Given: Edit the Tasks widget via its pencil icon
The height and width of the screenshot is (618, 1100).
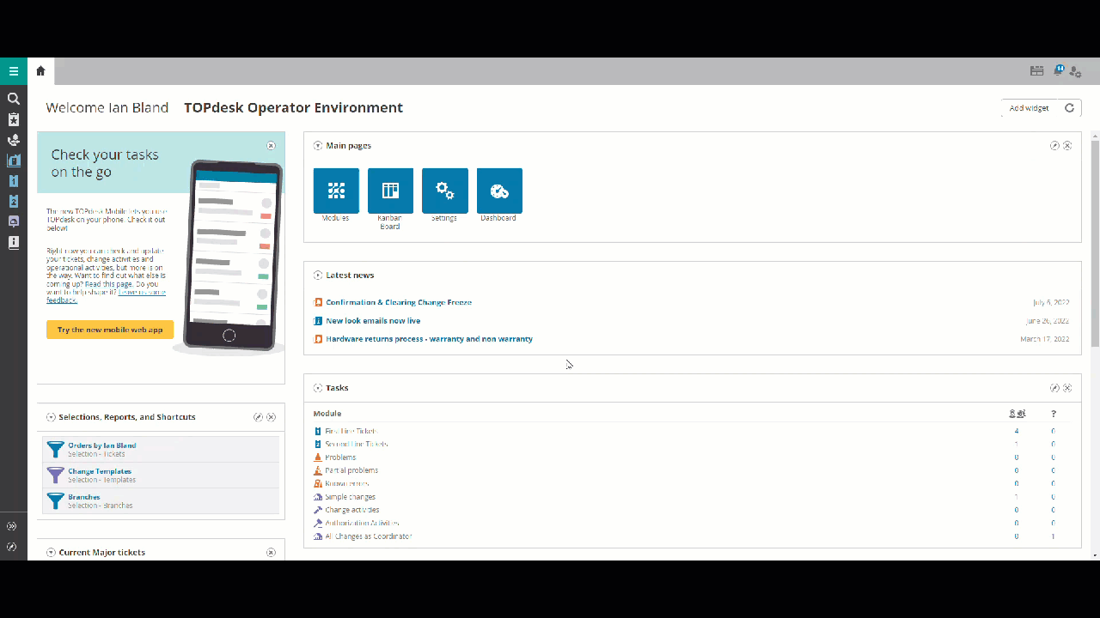Looking at the screenshot, I should point(1054,387).
